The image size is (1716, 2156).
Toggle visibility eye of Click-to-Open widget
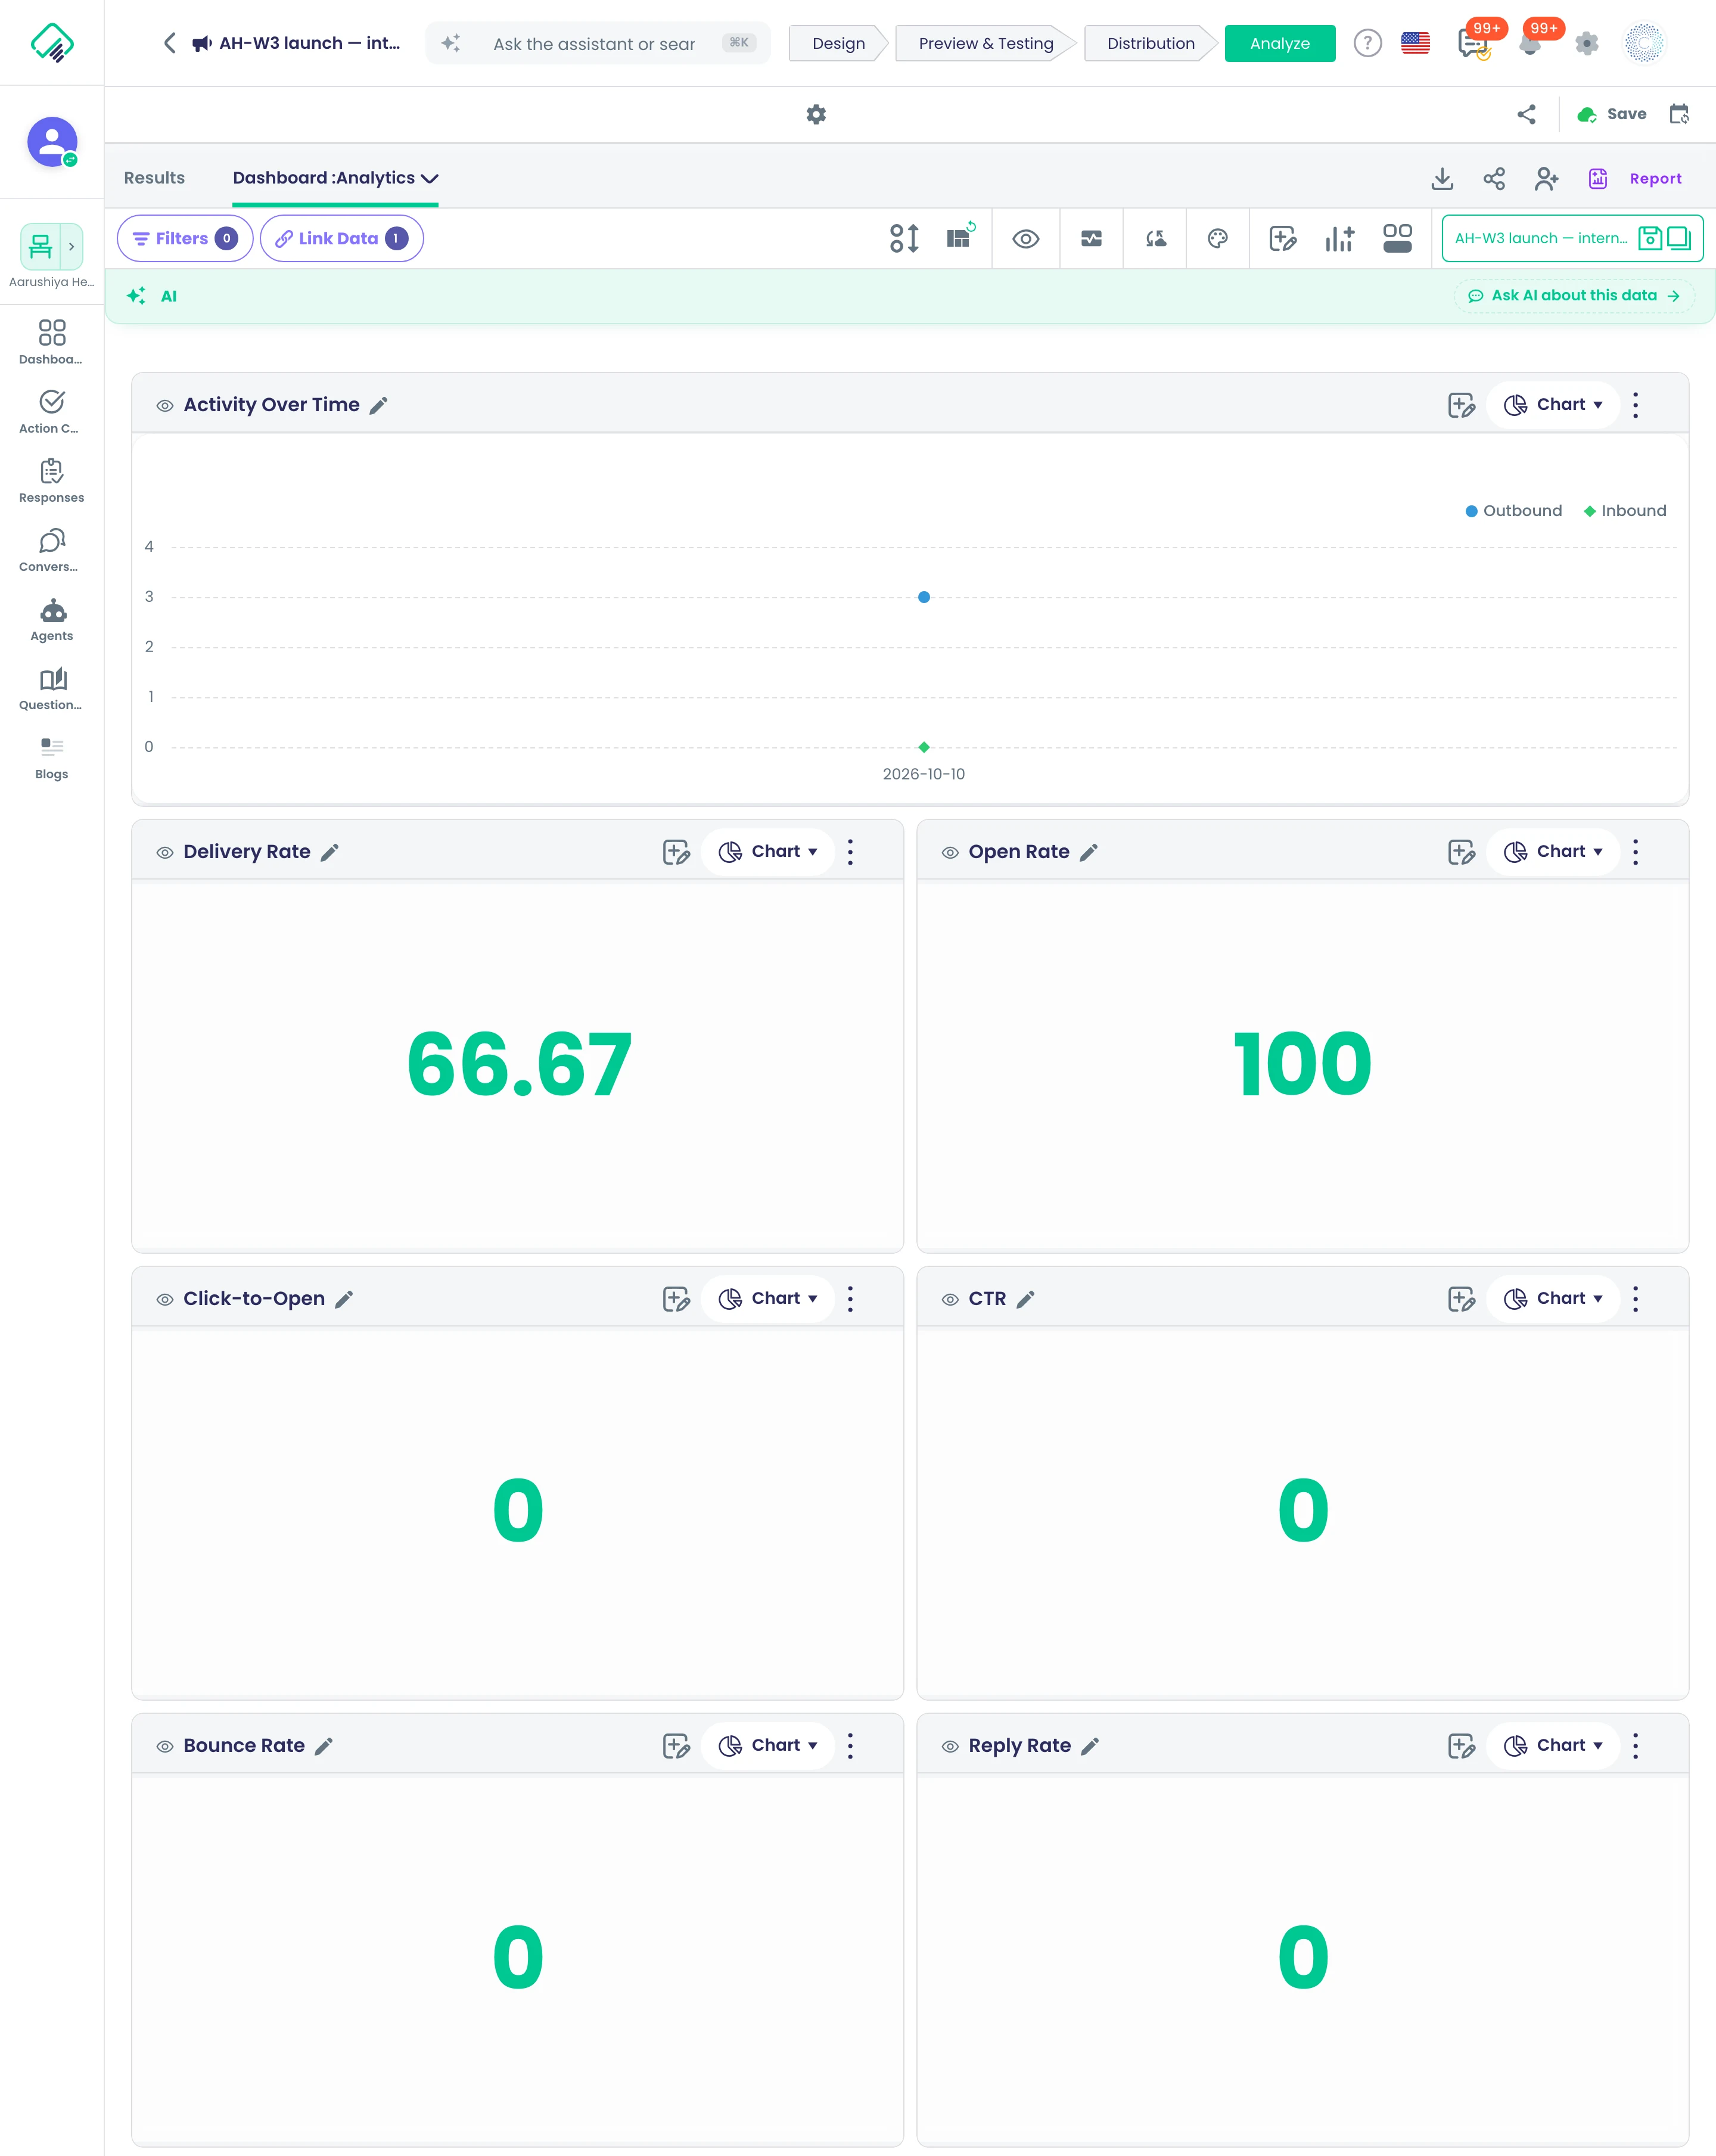pyautogui.click(x=165, y=1299)
